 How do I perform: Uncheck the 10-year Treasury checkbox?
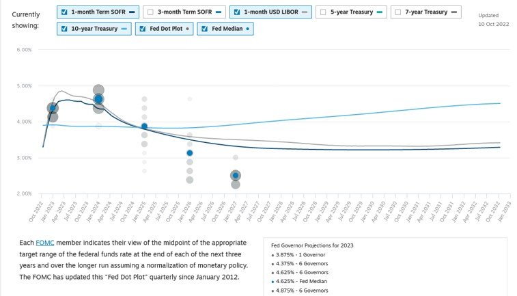tap(64, 29)
